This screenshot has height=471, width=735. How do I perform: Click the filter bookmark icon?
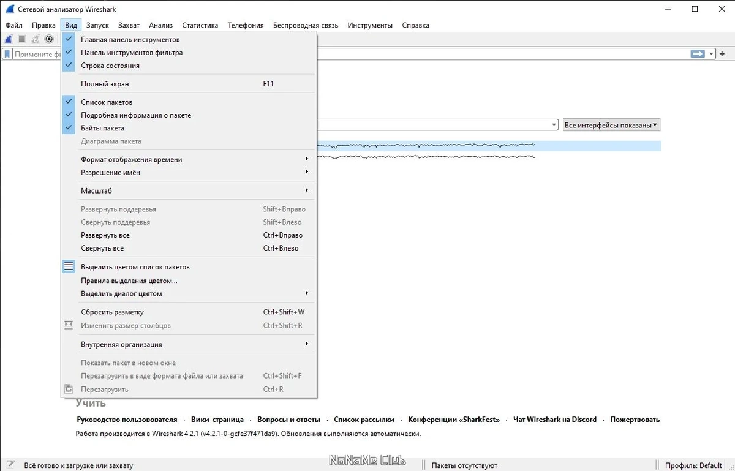point(7,54)
